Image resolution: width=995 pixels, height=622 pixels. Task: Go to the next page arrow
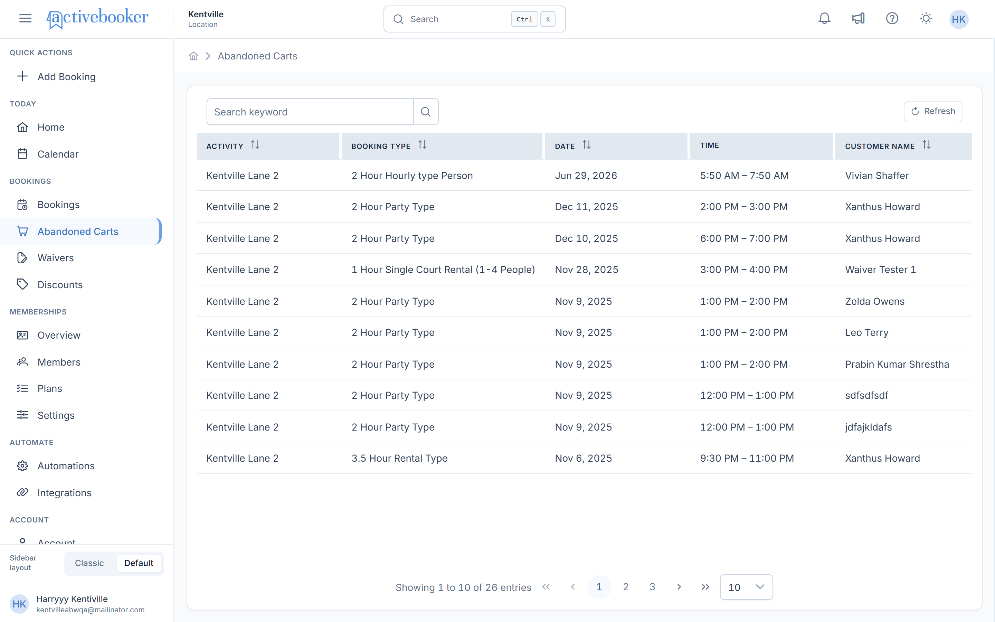pos(679,587)
